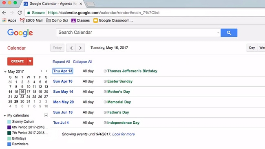This screenshot has width=265, height=149.
Task: Select the Thu Apr 13 date link
Action: coord(63,71)
